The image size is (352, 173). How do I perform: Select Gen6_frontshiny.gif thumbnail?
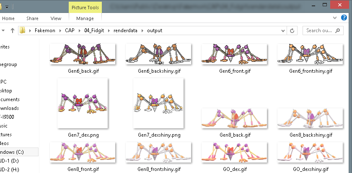[x=310, y=54]
